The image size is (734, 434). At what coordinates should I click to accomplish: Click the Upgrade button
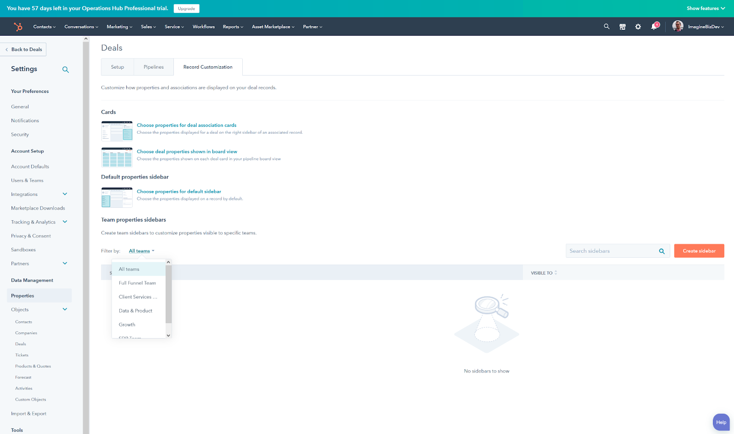coord(186,8)
